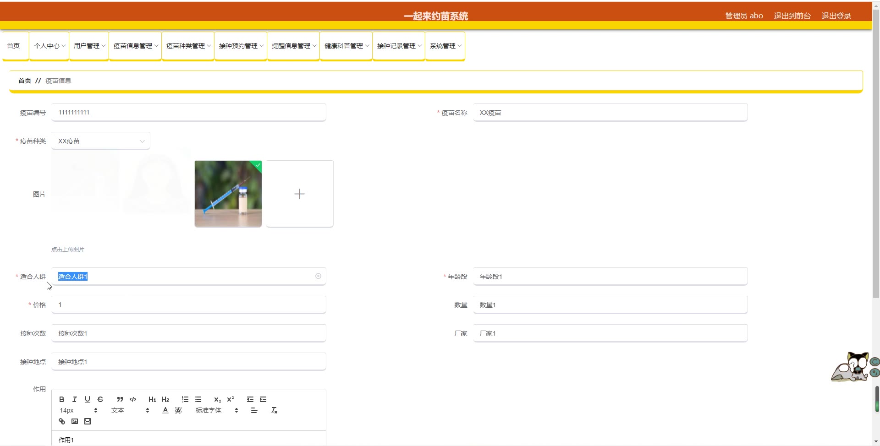
Task: Open the text alignment options
Action: [254, 410]
